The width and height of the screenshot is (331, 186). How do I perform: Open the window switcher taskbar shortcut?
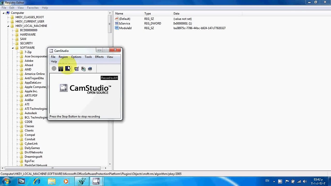click(x=21, y=181)
